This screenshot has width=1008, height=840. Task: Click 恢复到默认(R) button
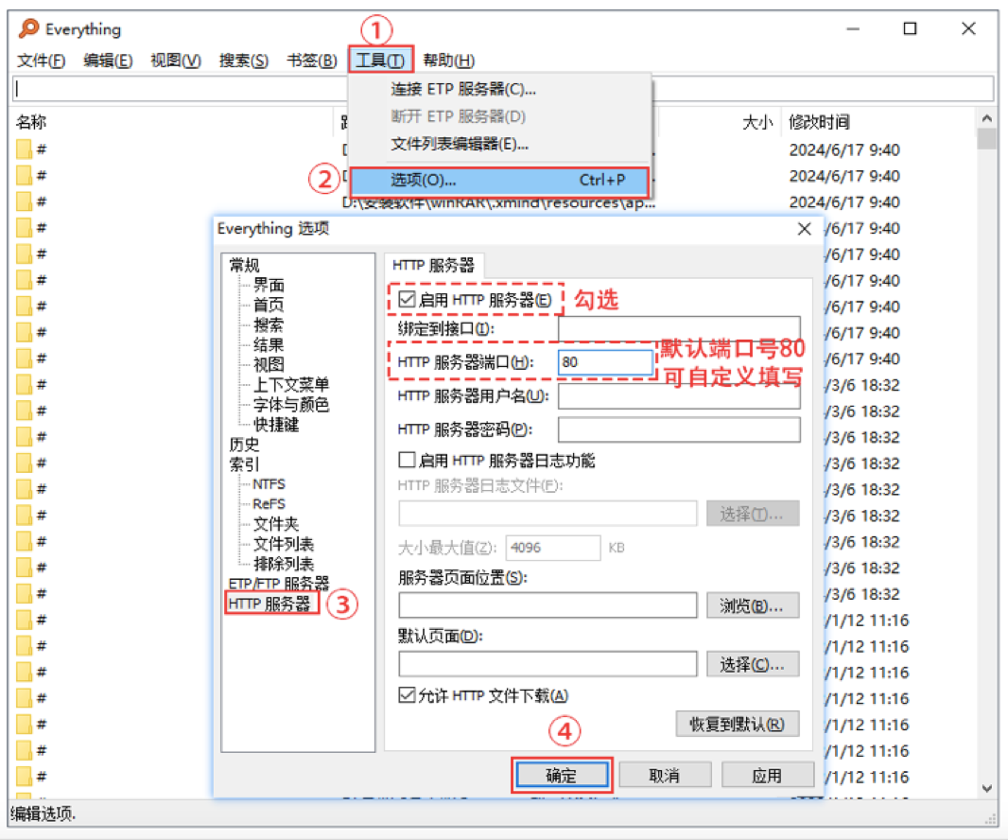(738, 725)
